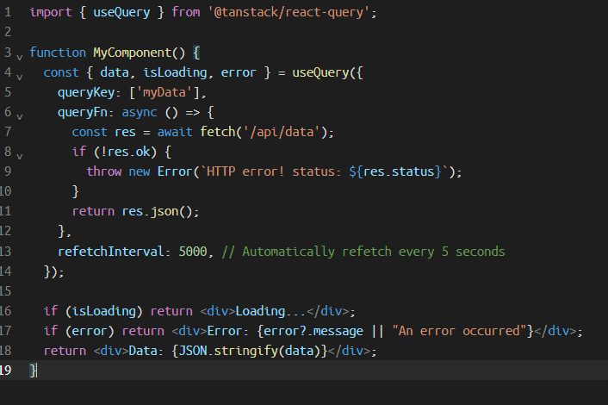Collapse the MyComponent function fold arrow on line 3
Image resolution: width=608 pixels, height=405 pixels.
(20, 58)
